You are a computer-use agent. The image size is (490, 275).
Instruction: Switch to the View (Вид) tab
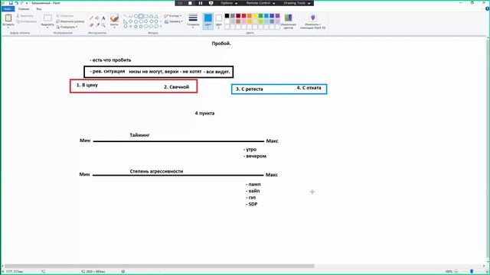tap(39, 9)
